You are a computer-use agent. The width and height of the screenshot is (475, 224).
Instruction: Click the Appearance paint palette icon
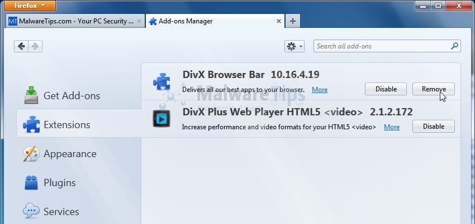31,154
